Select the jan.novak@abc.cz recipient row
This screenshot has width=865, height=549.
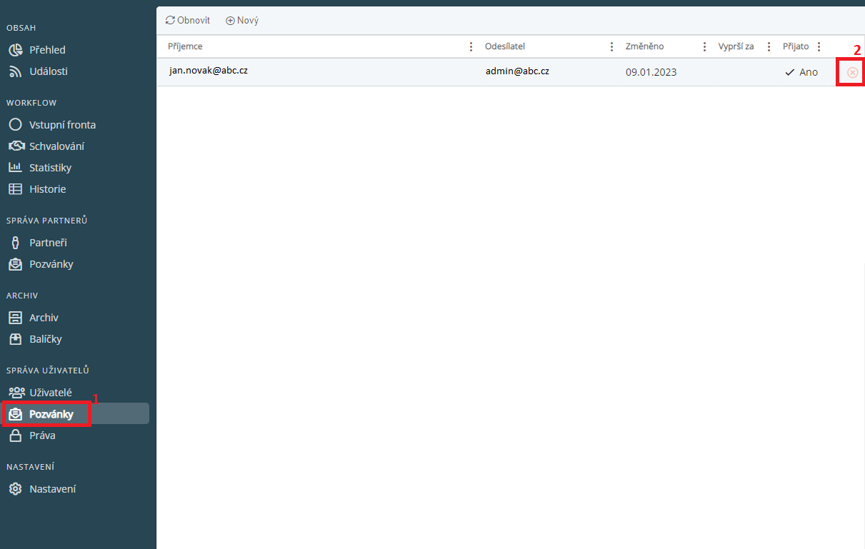pos(209,71)
